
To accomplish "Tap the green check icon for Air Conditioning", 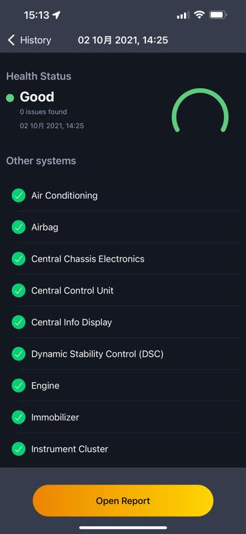I will 19,196.
